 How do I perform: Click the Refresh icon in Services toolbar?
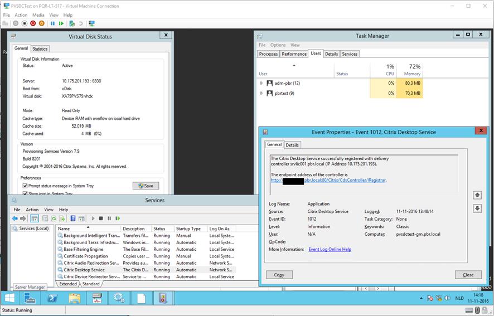tap(54, 218)
